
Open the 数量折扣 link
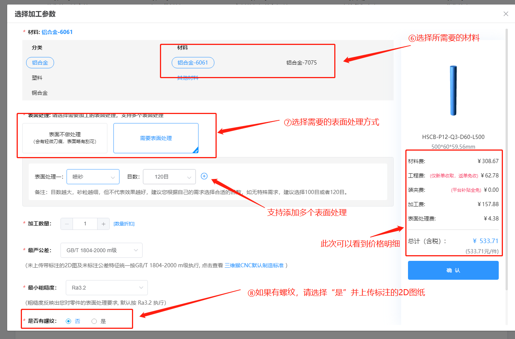[124, 224]
